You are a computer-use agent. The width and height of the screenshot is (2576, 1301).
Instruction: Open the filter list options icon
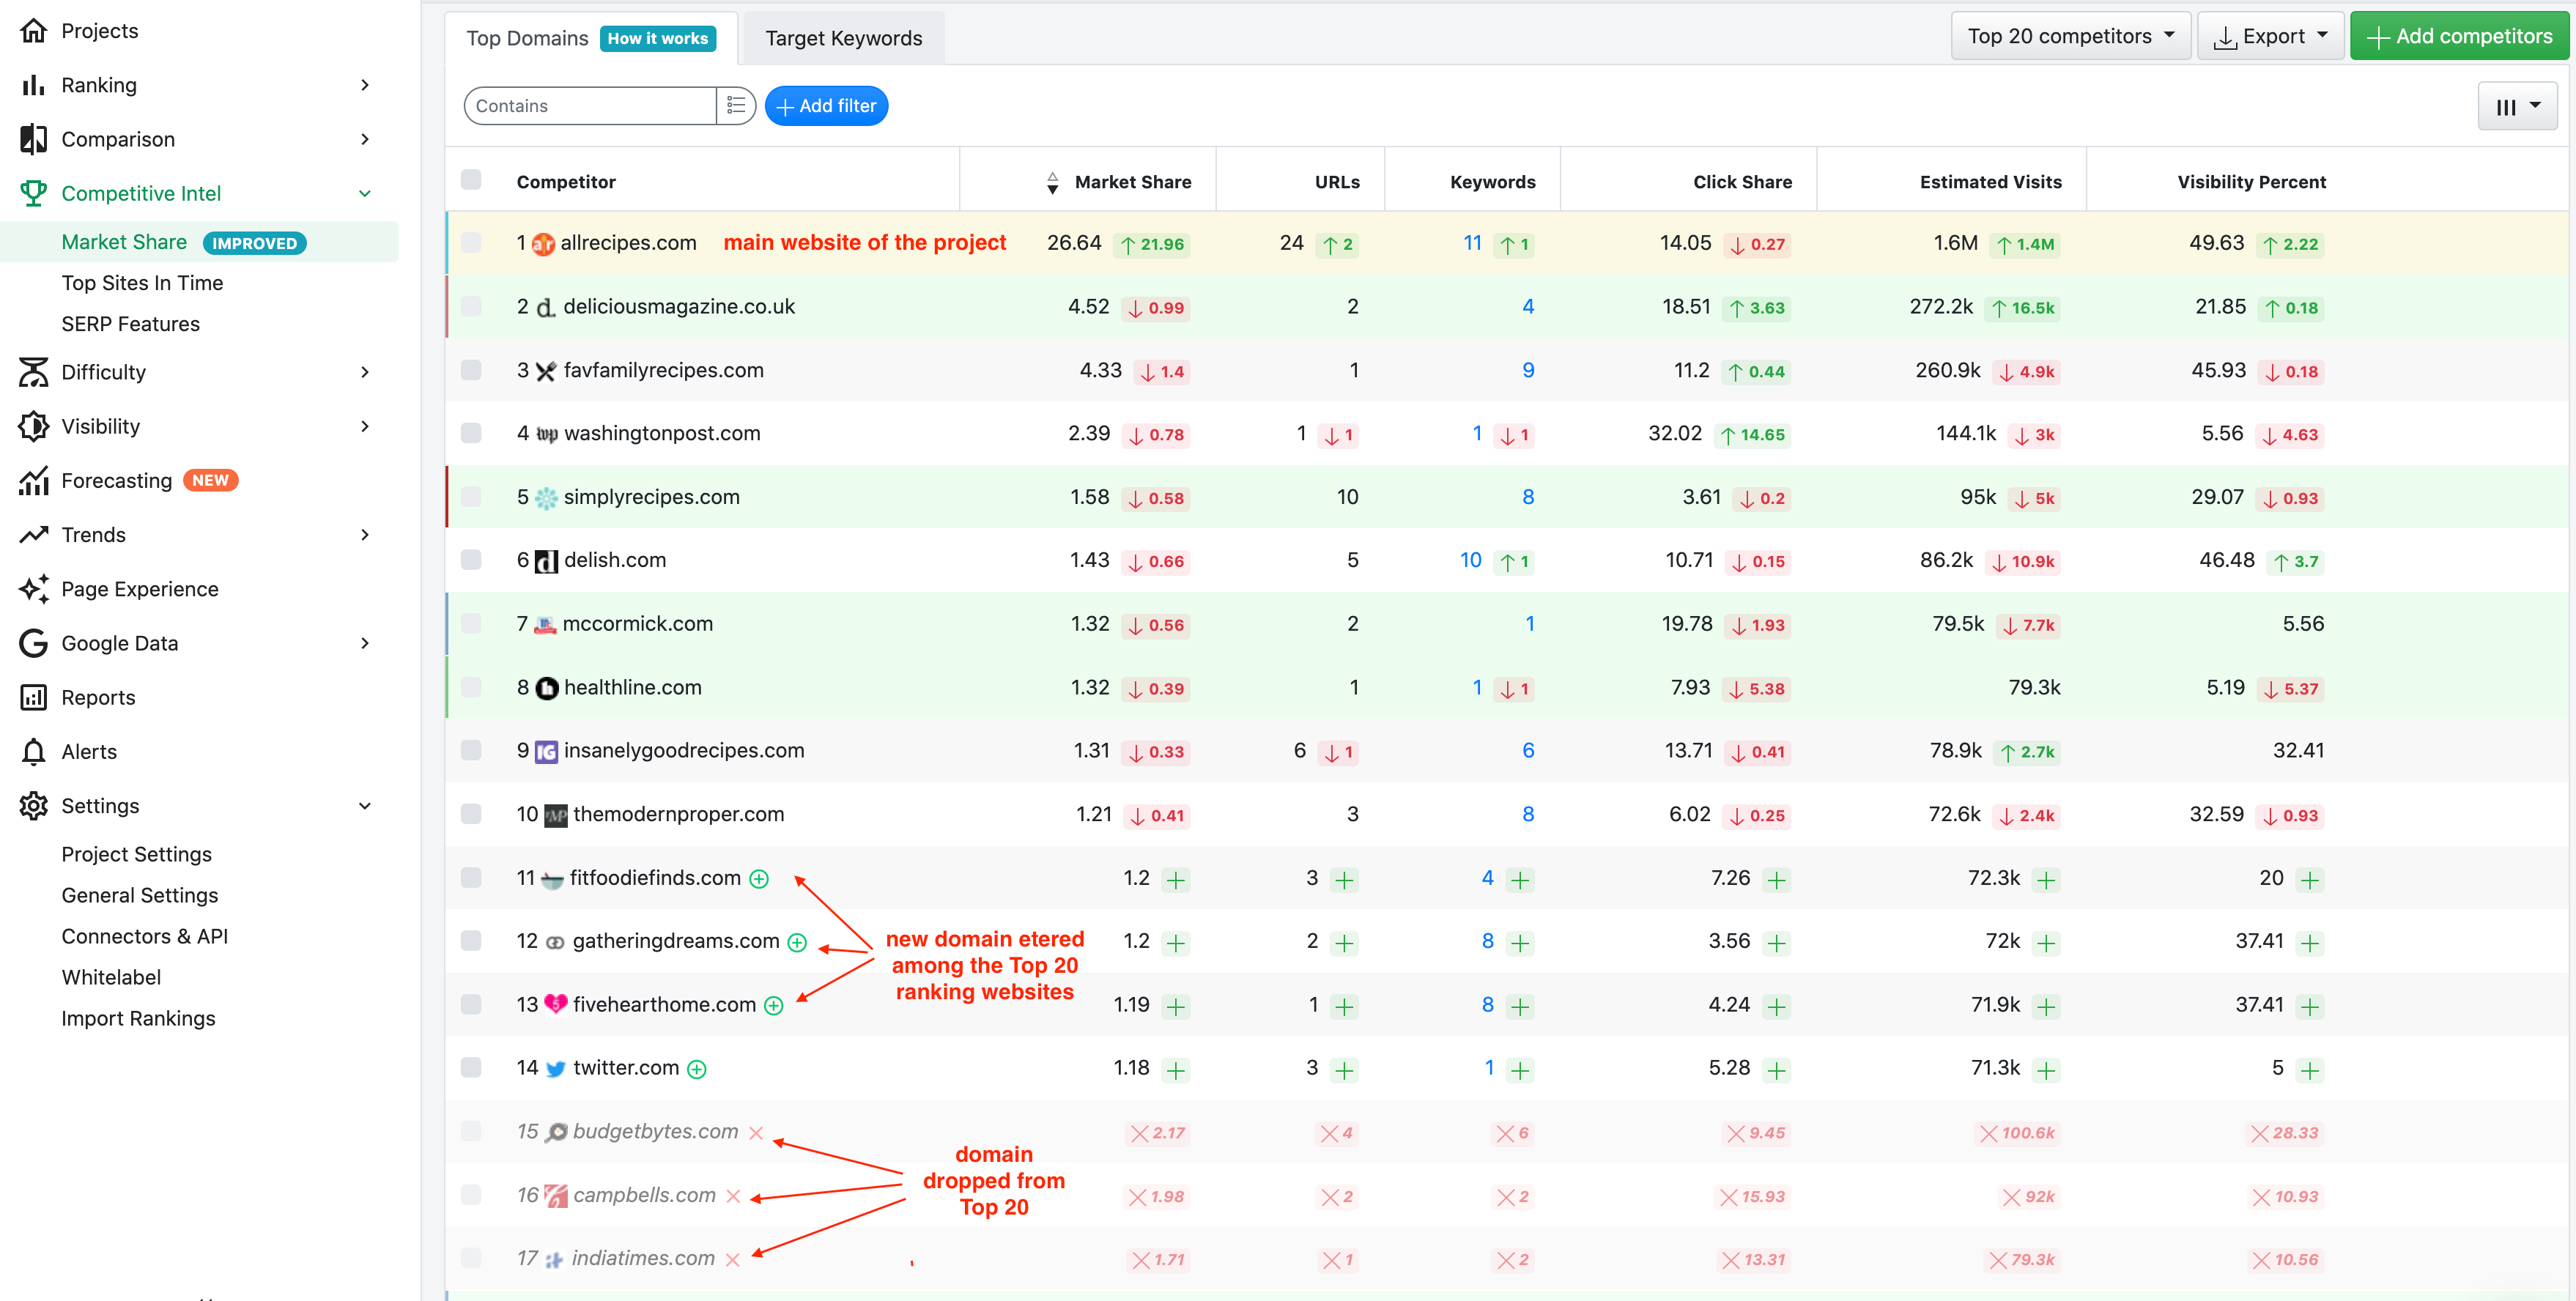[x=736, y=105]
